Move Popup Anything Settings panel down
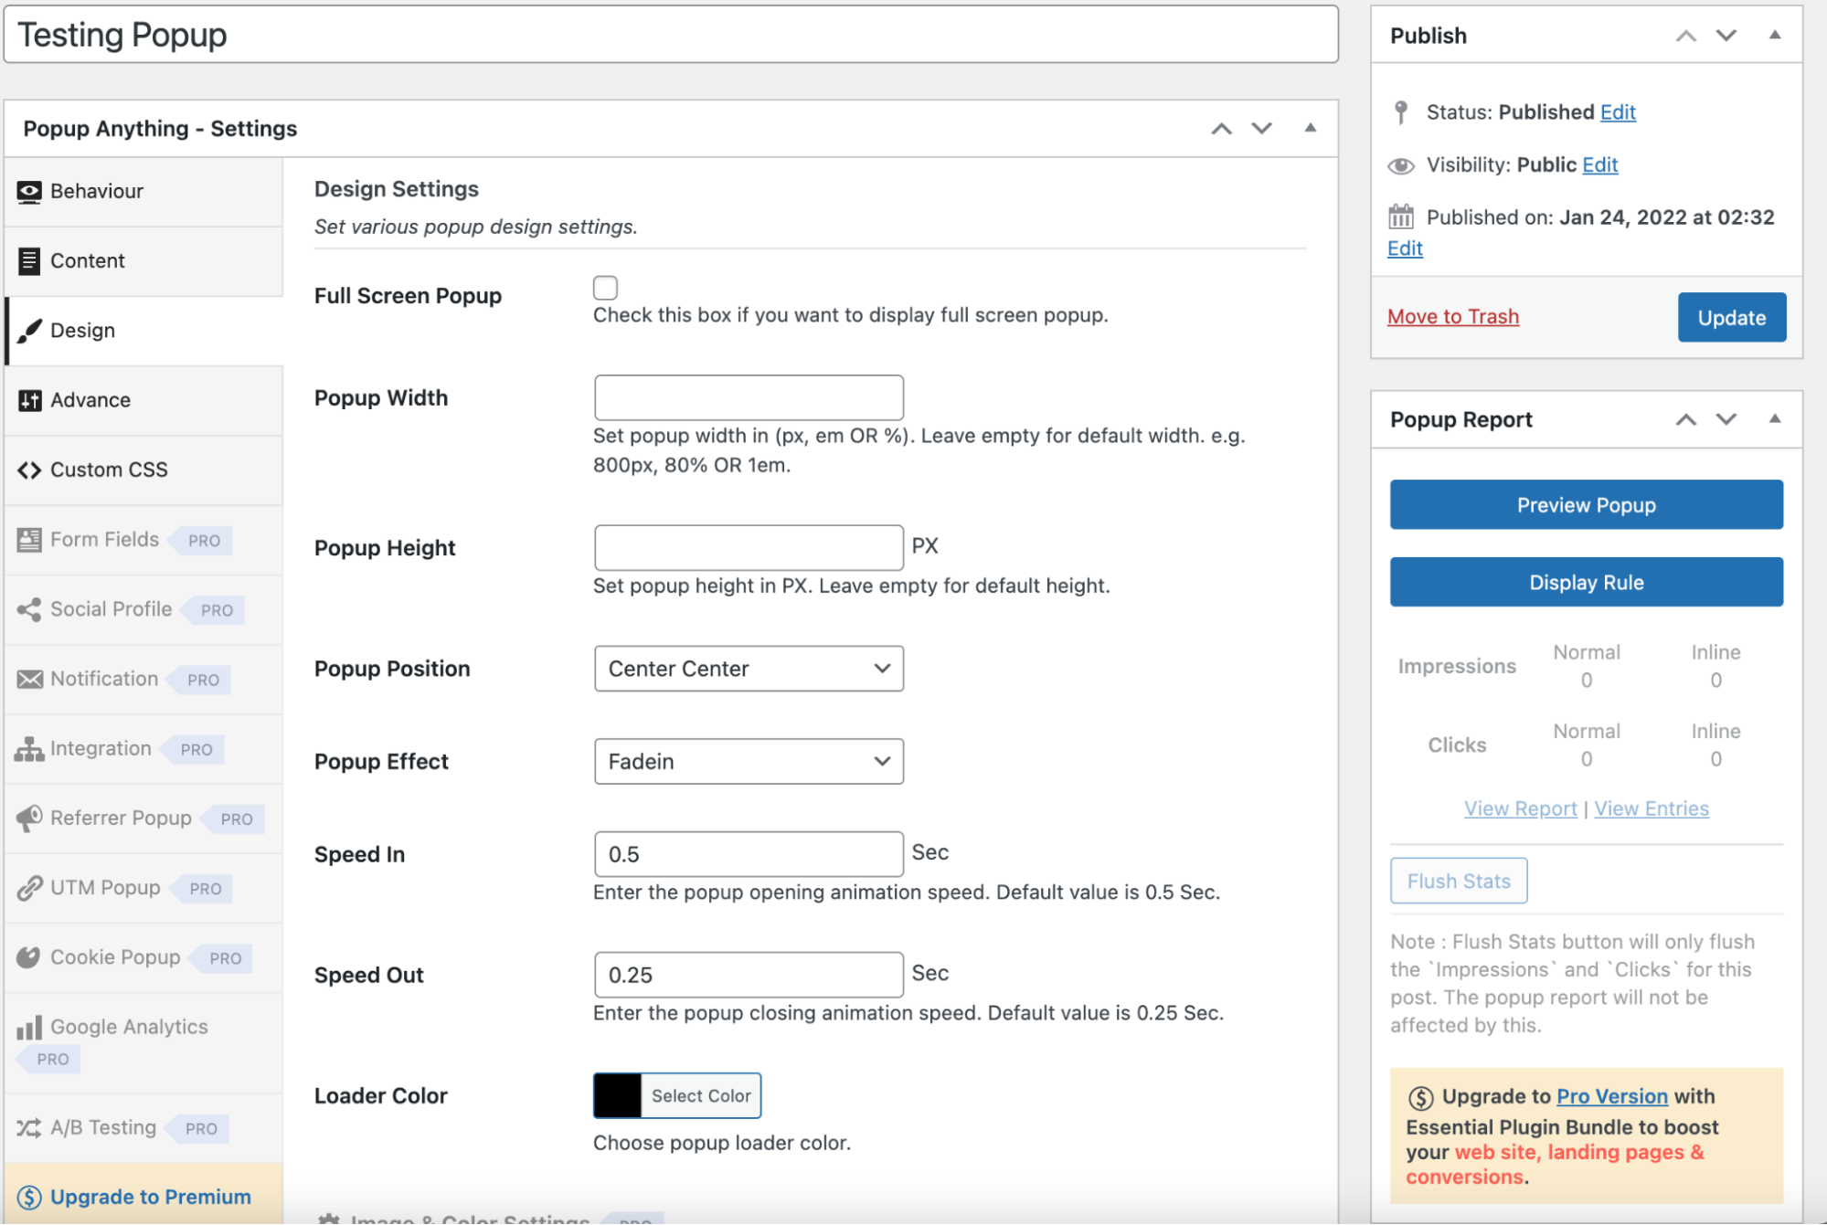Viewport: 1827px width, 1225px height. 1262,129
